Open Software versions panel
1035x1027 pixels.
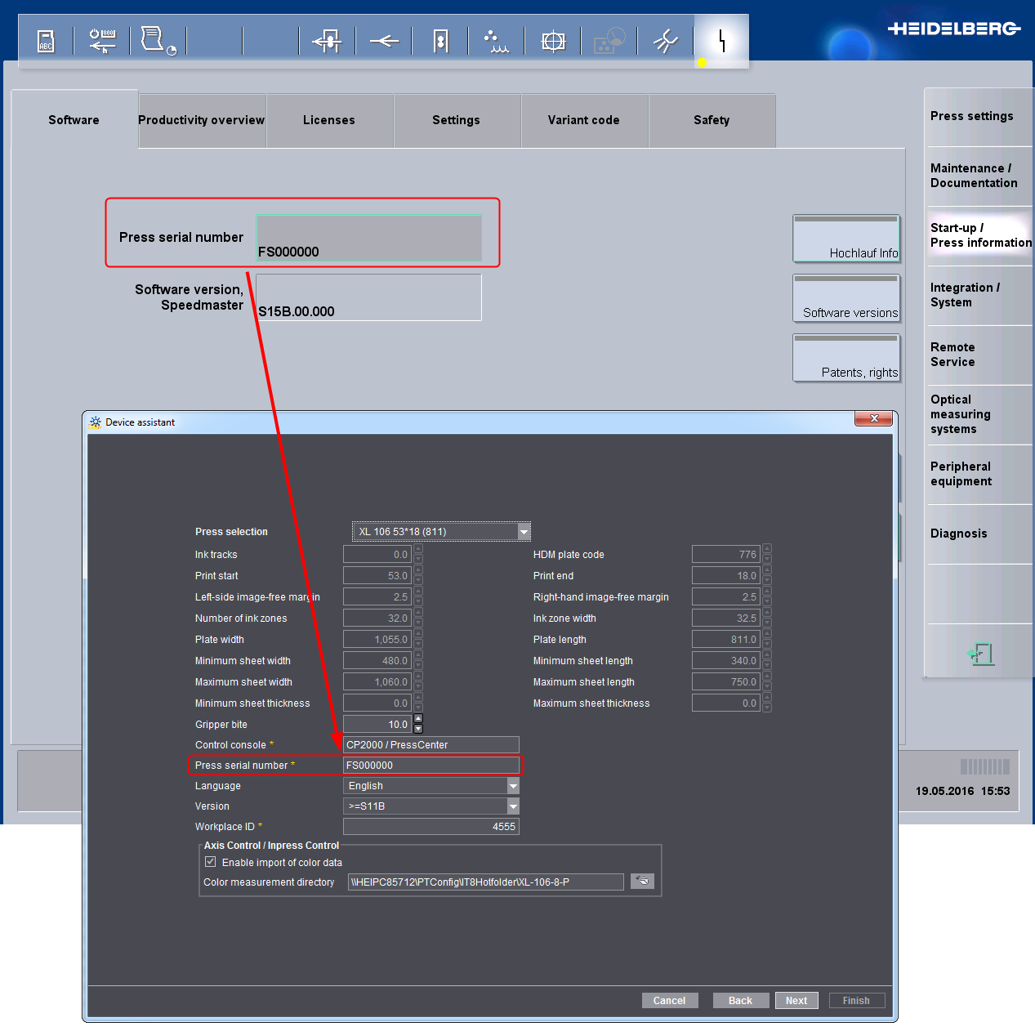(846, 299)
